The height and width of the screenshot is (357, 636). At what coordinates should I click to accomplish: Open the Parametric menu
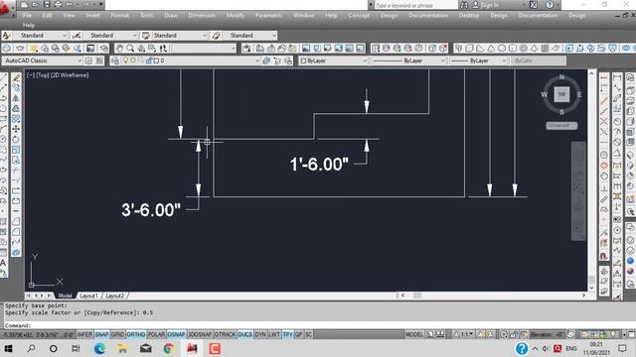(268, 16)
